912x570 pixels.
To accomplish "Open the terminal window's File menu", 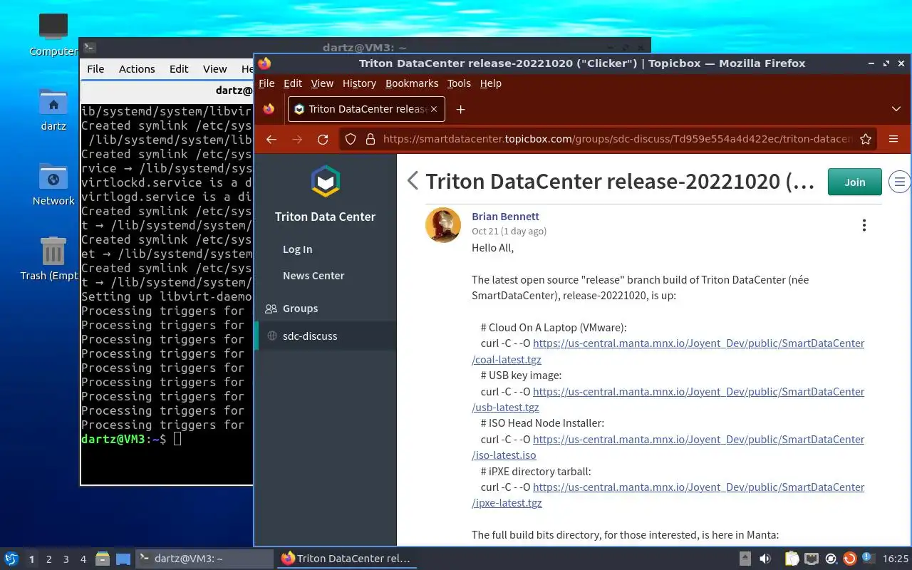I will click(x=95, y=69).
